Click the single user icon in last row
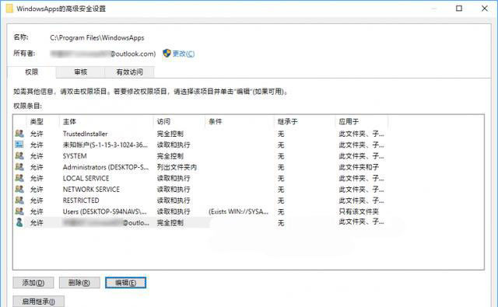The width and height of the screenshot is (498, 307). pyautogui.click(x=19, y=222)
